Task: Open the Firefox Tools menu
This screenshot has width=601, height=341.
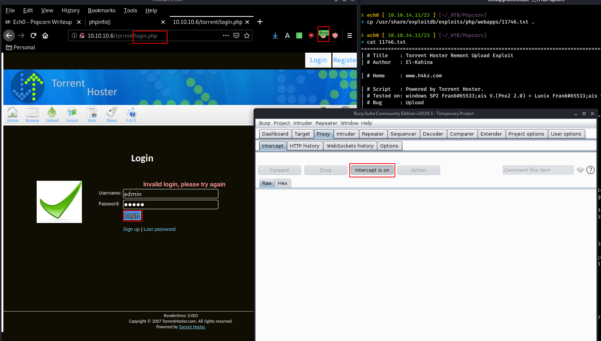Action: [x=131, y=10]
